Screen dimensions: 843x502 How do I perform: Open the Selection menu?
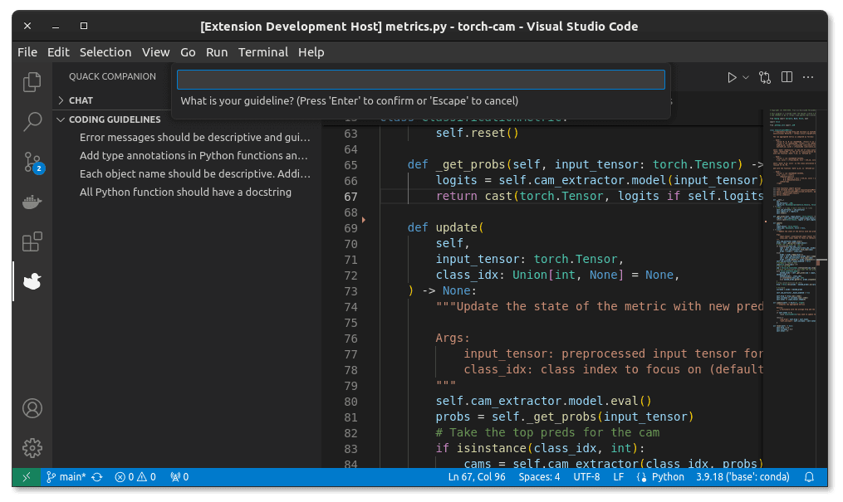point(105,52)
